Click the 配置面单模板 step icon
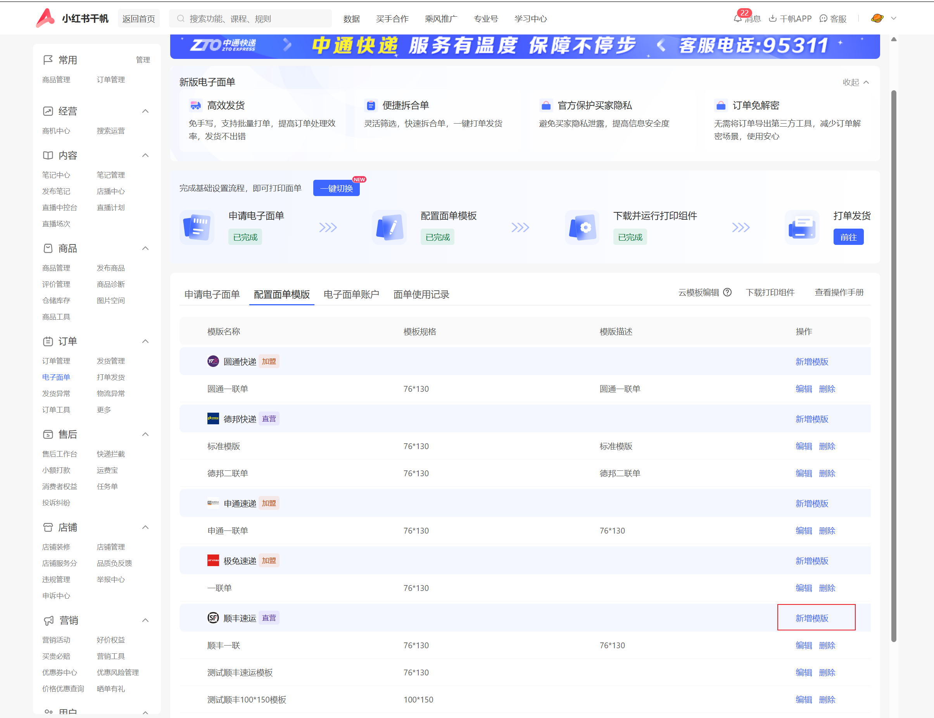The width and height of the screenshot is (934, 718). click(389, 227)
